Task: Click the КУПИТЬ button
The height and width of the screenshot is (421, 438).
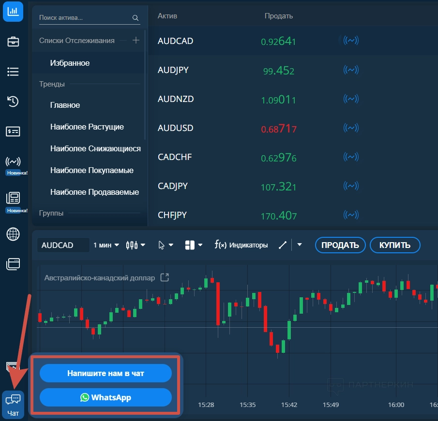Action: tap(395, 245)
